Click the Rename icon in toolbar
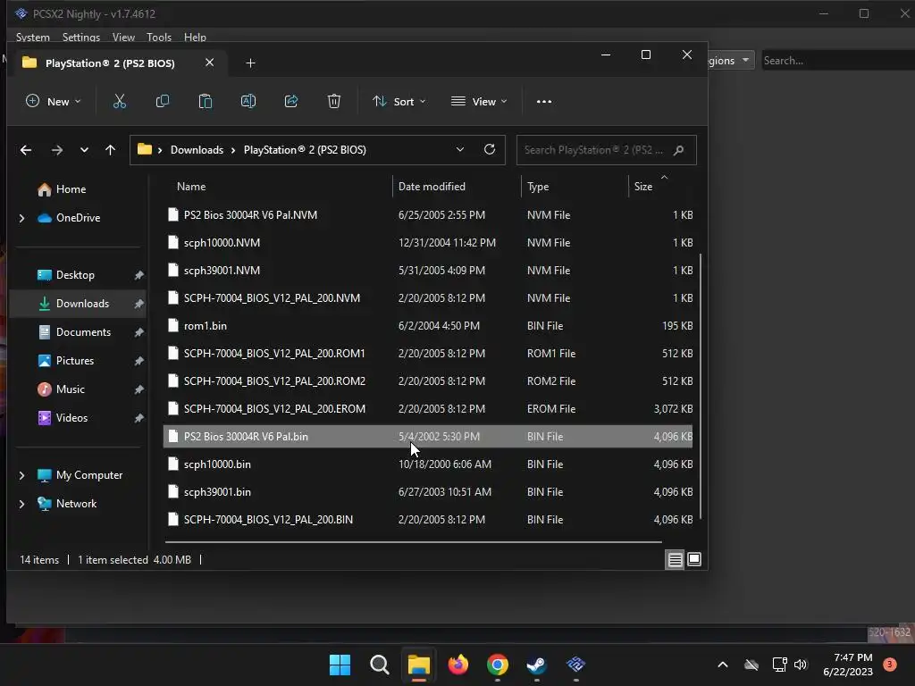 point(248,102)
